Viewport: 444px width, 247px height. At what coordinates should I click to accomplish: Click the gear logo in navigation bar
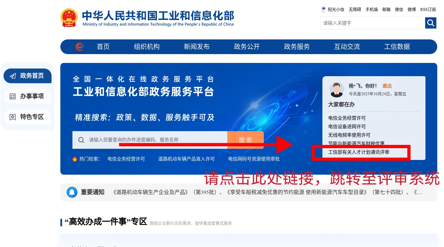click(79, 47)
